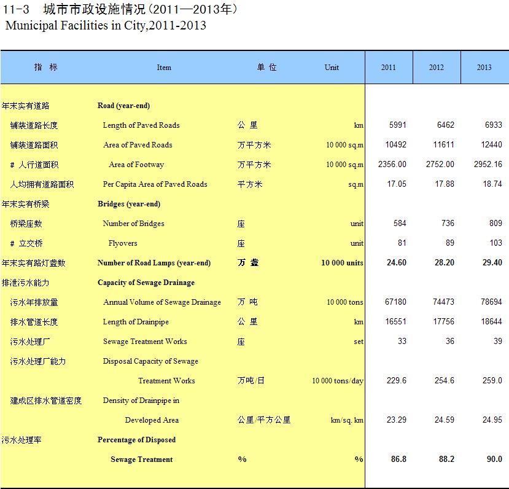Click the 'Number of Bridges' label
Viewport: 509px width, 489px height.
(x=133, y=224)
